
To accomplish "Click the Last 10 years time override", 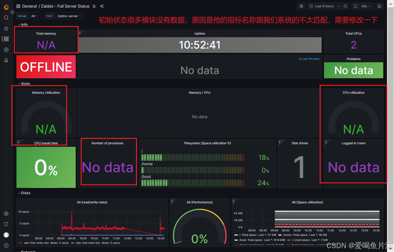I will (309, 59).
